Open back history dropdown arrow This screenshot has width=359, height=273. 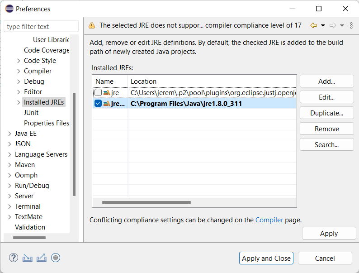coord(323,26)
